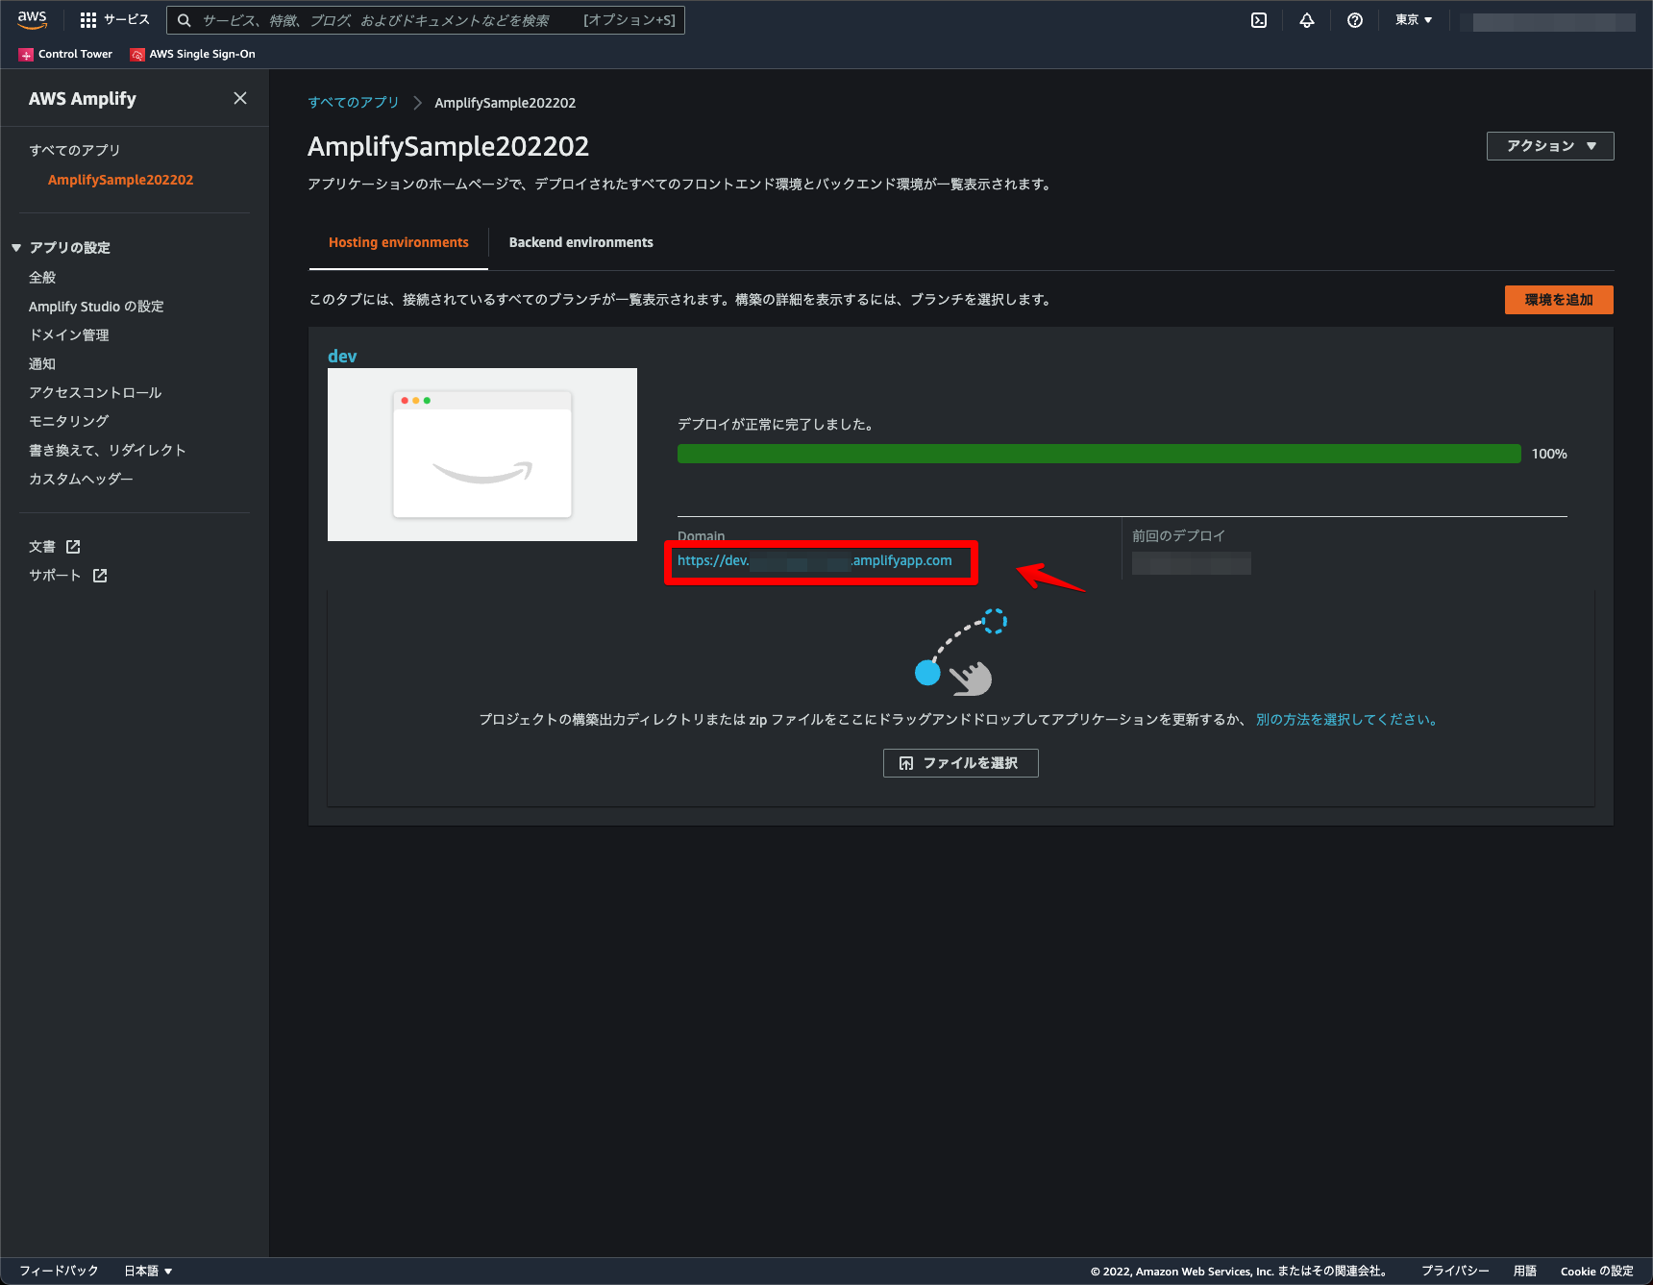Screen dimensions: 1653x1285
Task: Click the 前回のデプロイ value
Action: 1192,563
